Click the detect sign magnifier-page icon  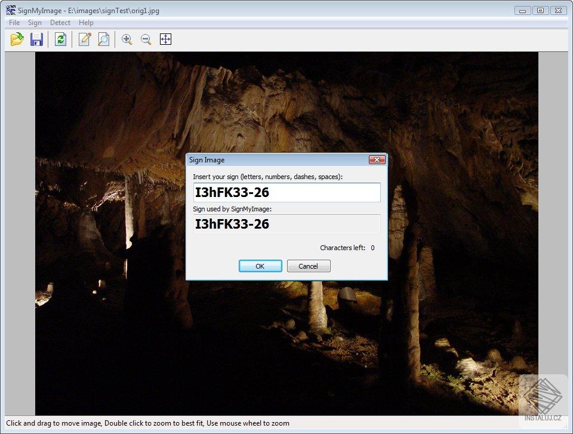[x=104, y=39]
